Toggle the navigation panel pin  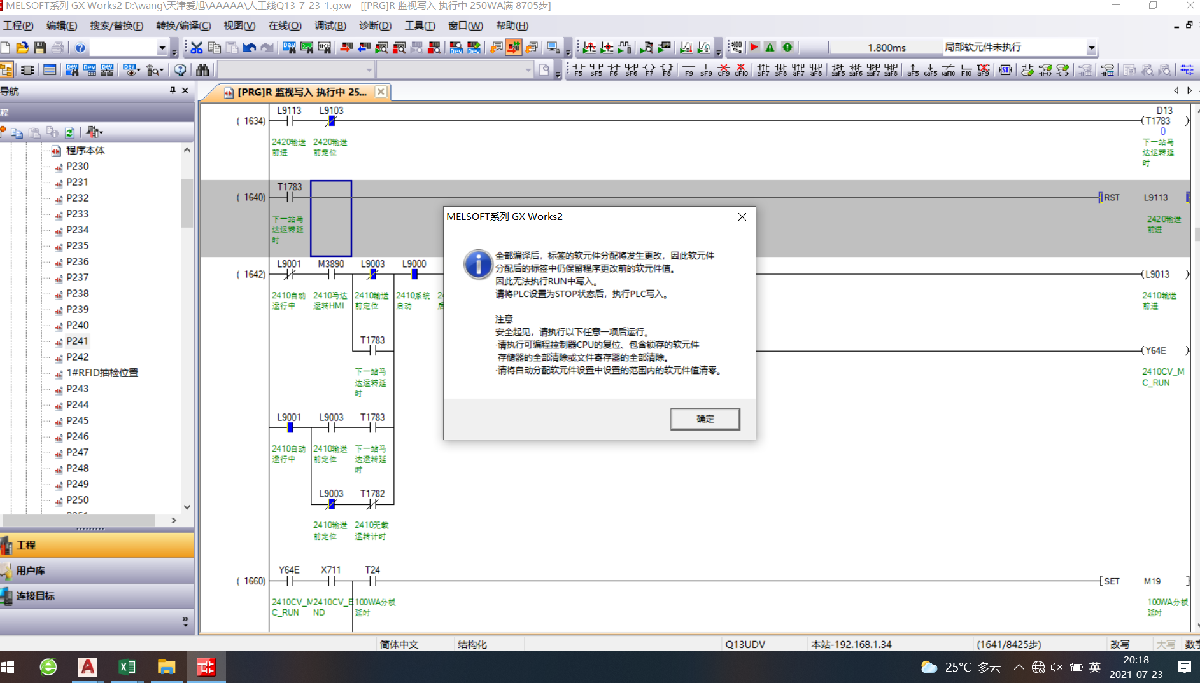173,91
